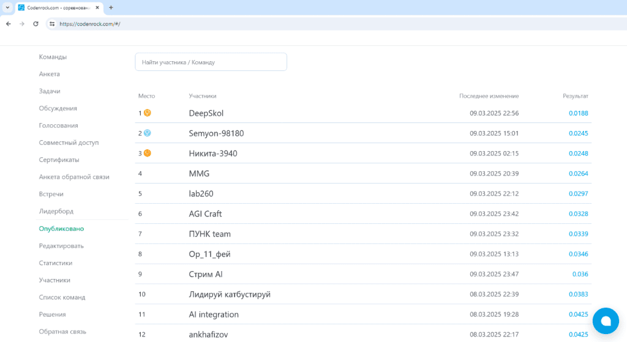Click result 0.0245 for Semyon-98180
The width and height of the screenshot is (627, 342).
(579, 133)
